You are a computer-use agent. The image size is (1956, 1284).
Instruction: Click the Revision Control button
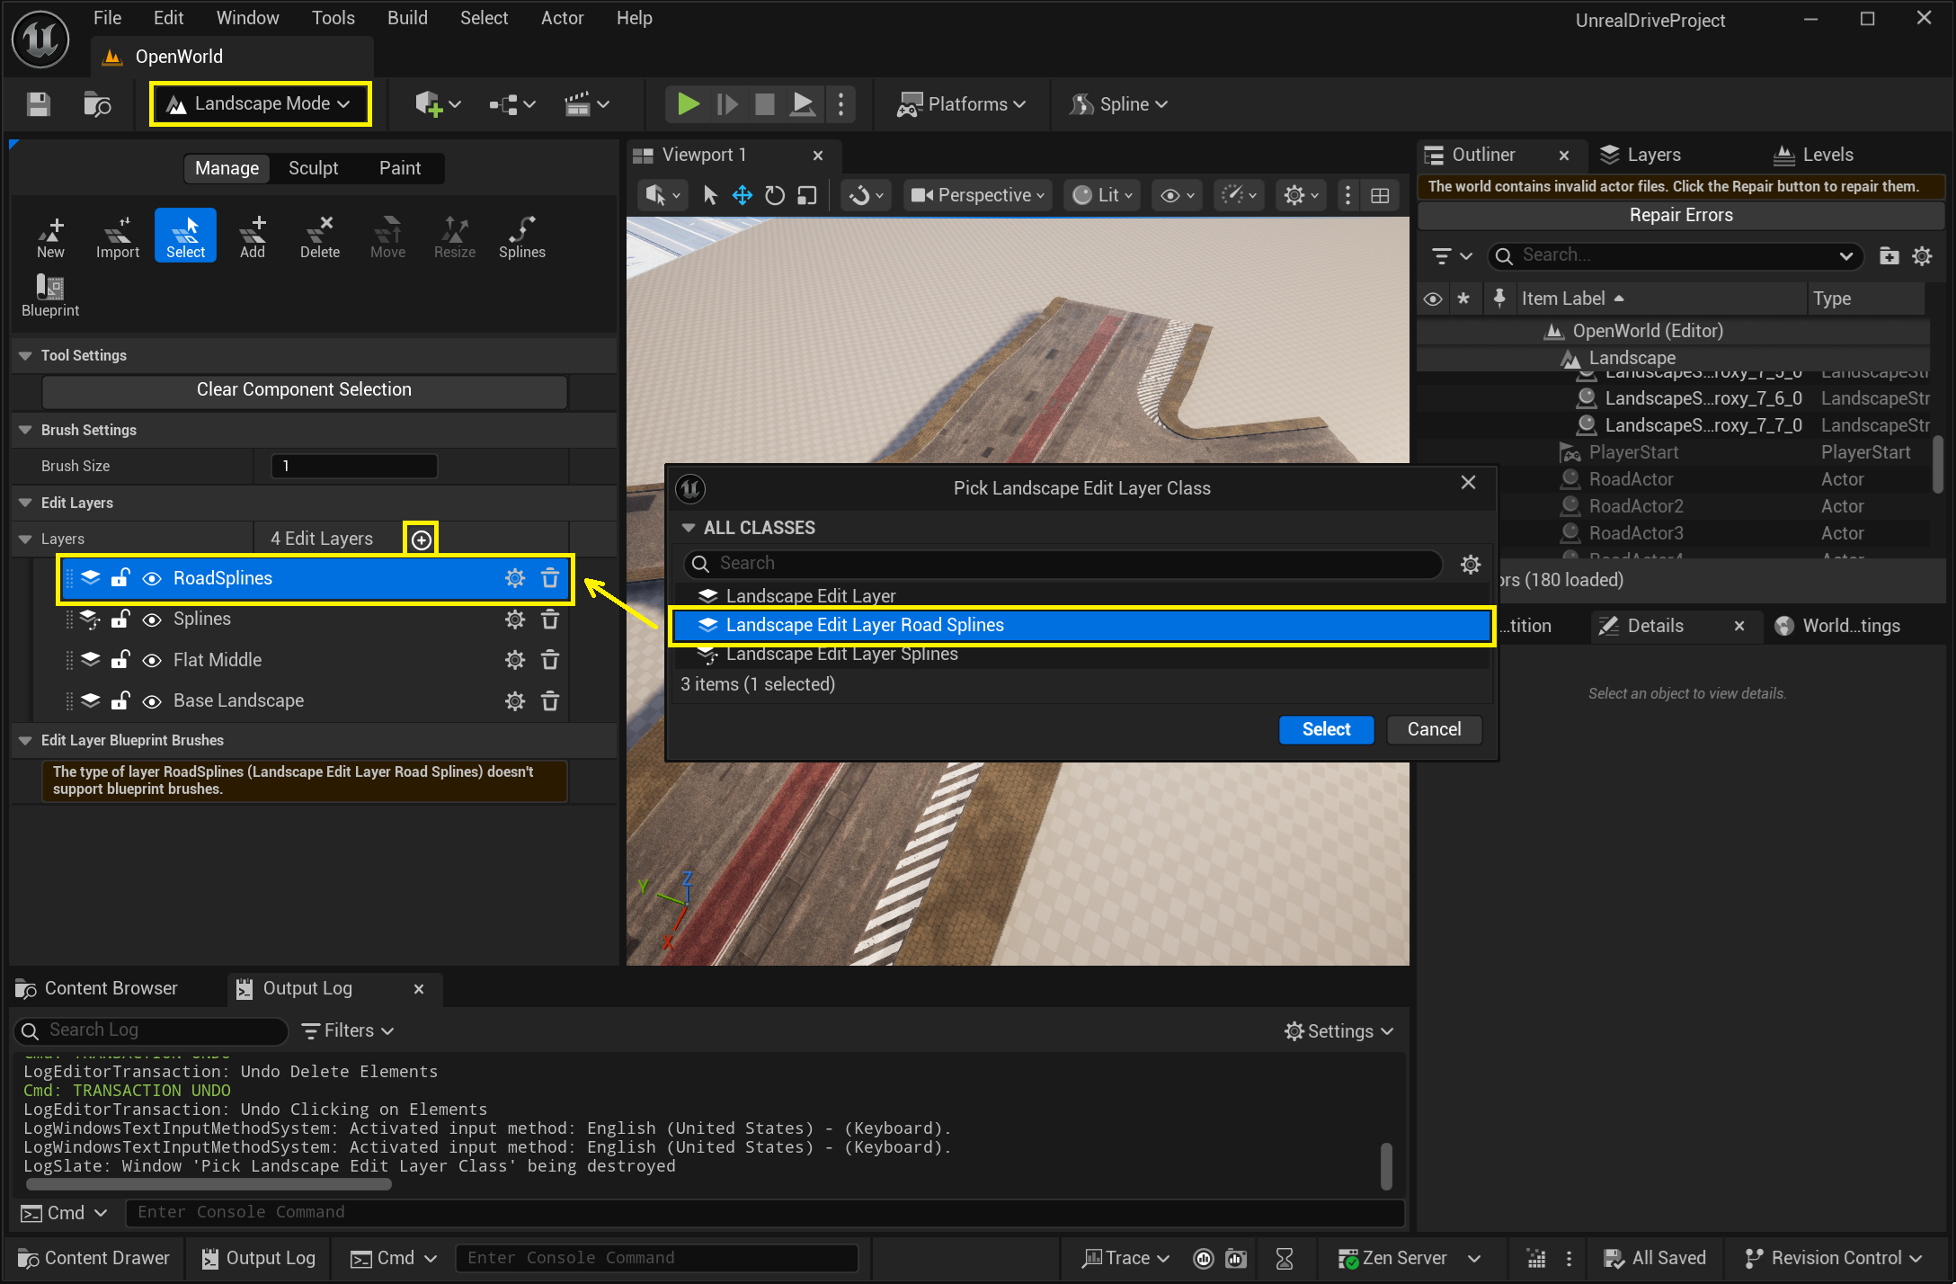(1835, 1259)
